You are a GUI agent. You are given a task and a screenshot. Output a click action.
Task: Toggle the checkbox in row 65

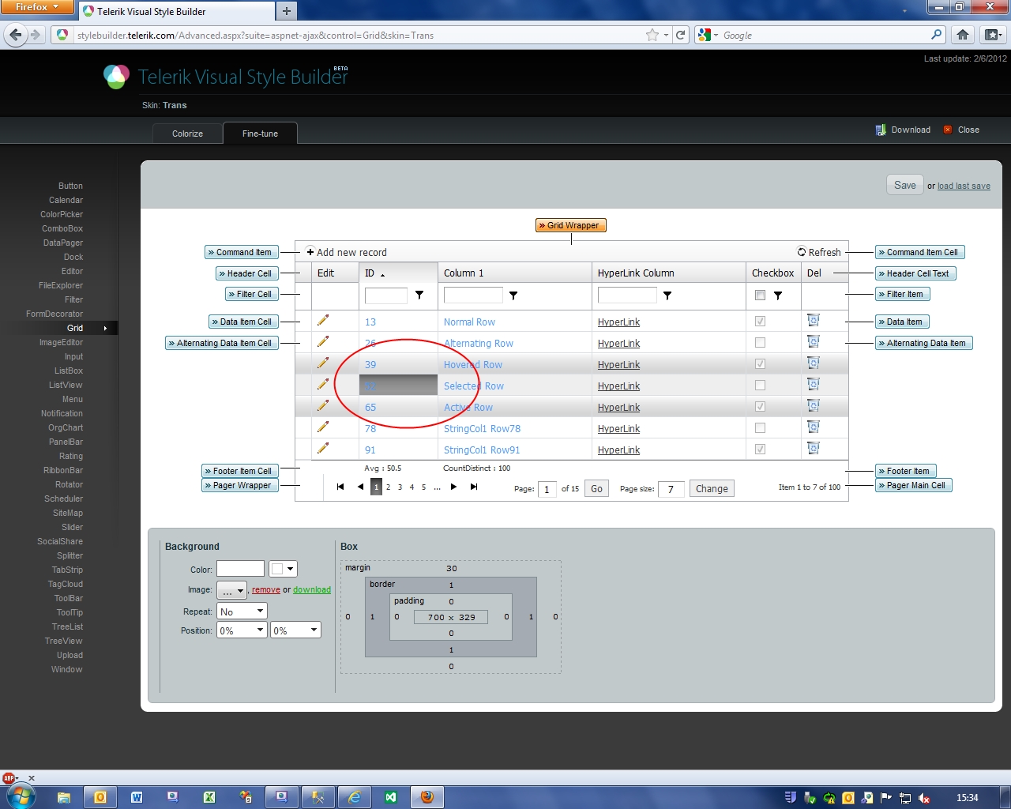pyautogui.click(x=760, y=407)
